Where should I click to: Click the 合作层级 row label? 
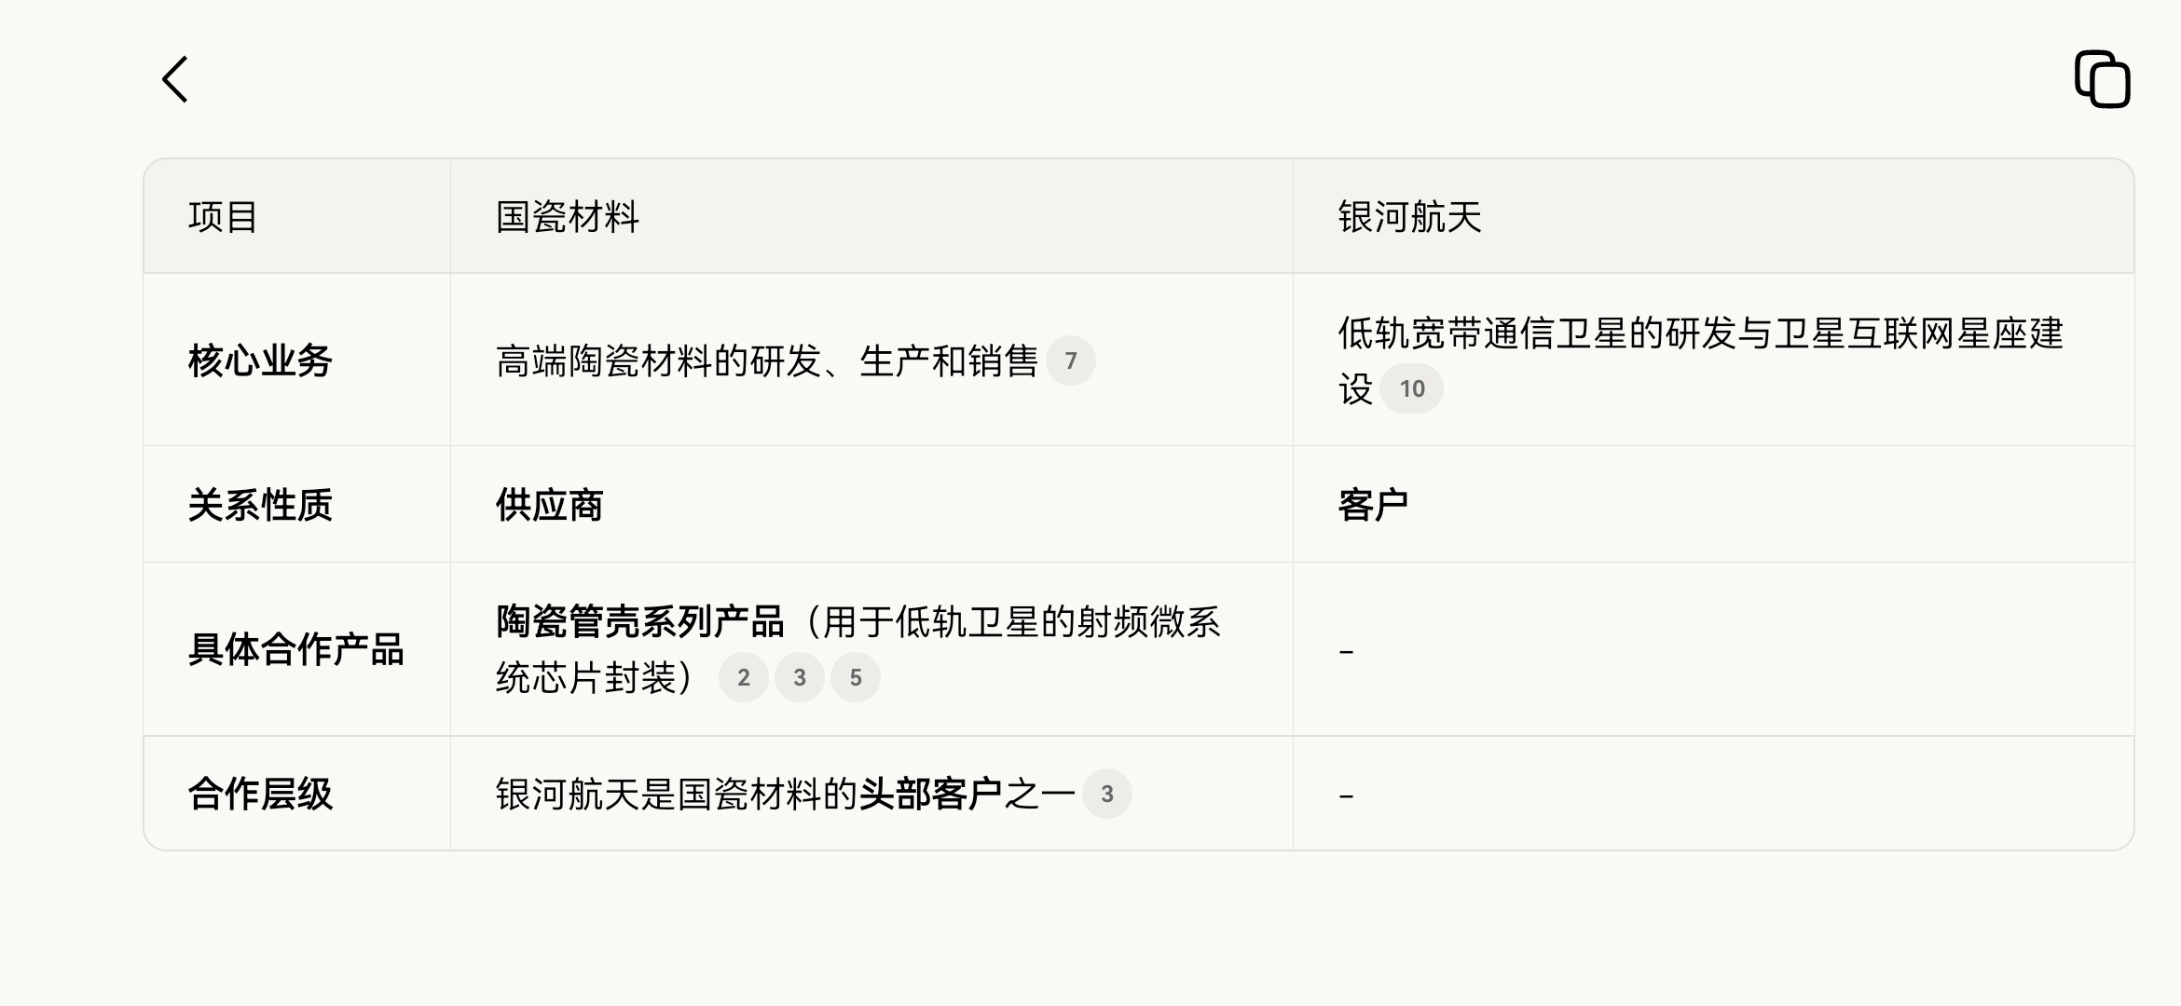pos(260,794)
